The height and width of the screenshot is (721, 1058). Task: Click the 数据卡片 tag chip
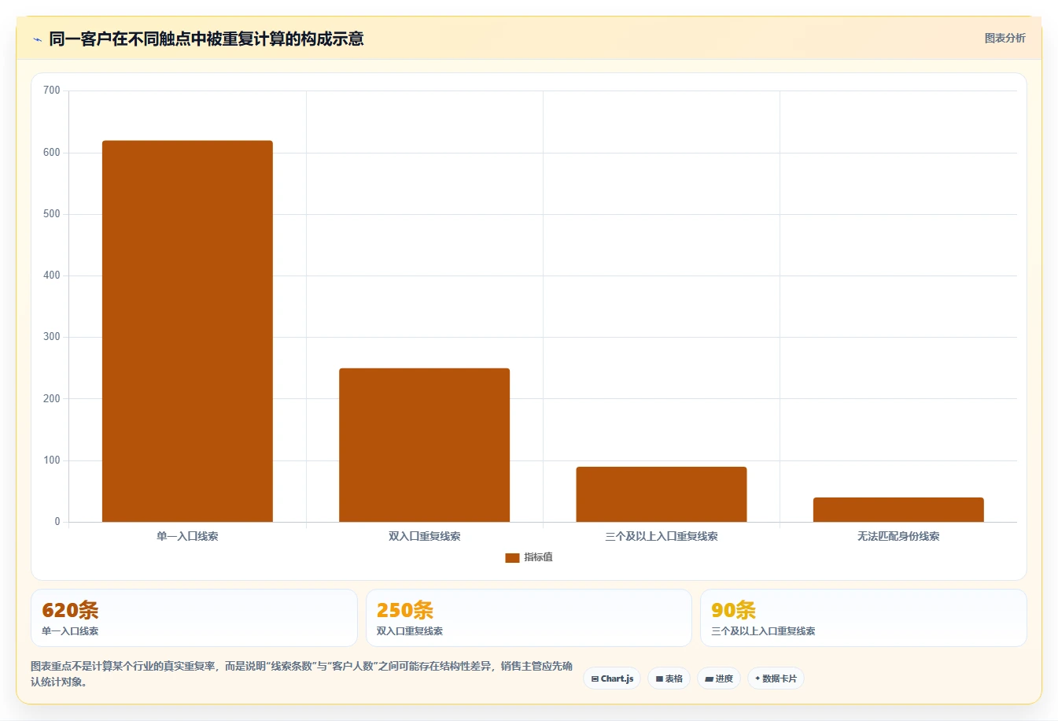(776, 678)
